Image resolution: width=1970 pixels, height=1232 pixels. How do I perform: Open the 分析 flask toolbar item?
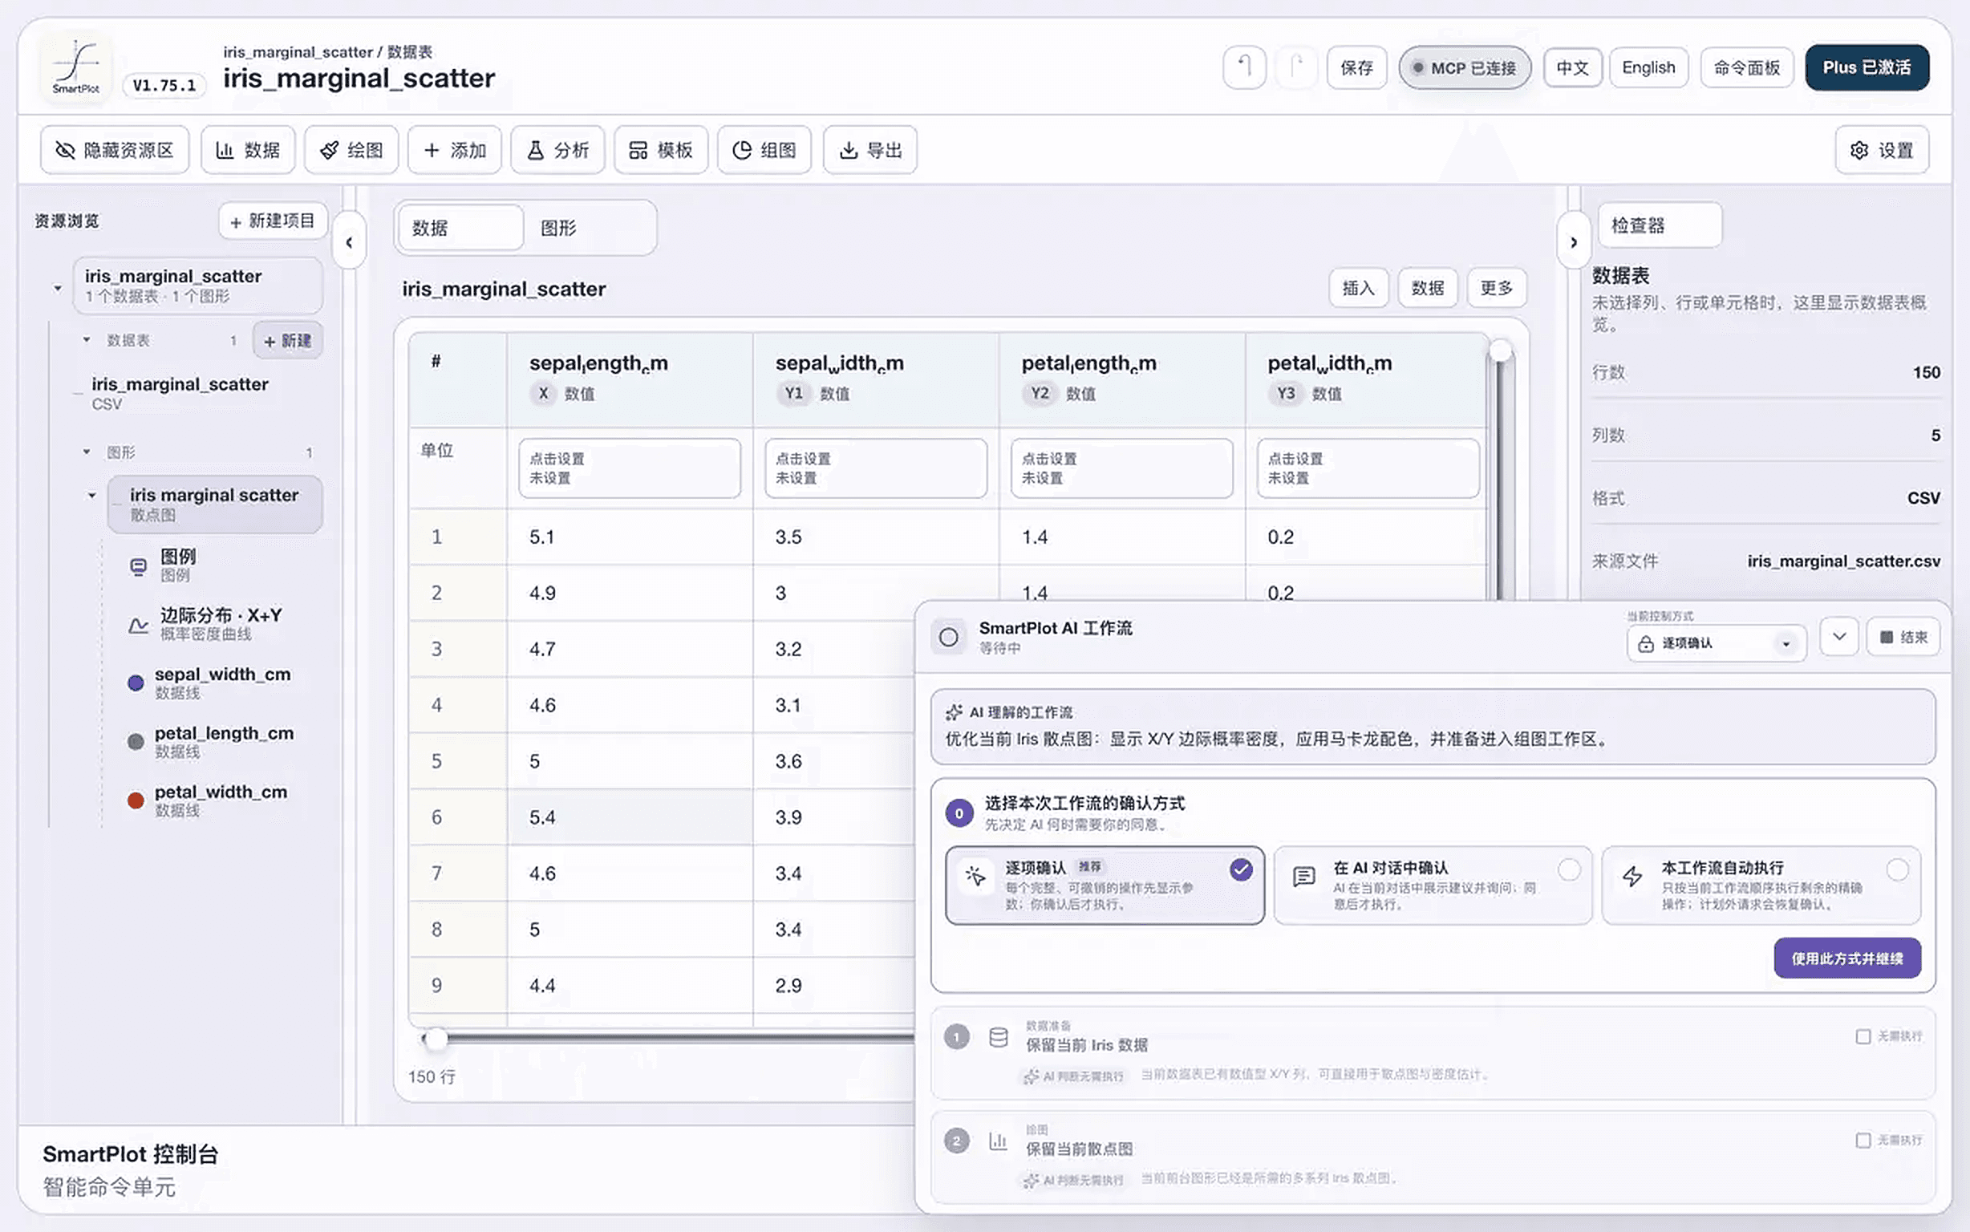click(558, 150)
